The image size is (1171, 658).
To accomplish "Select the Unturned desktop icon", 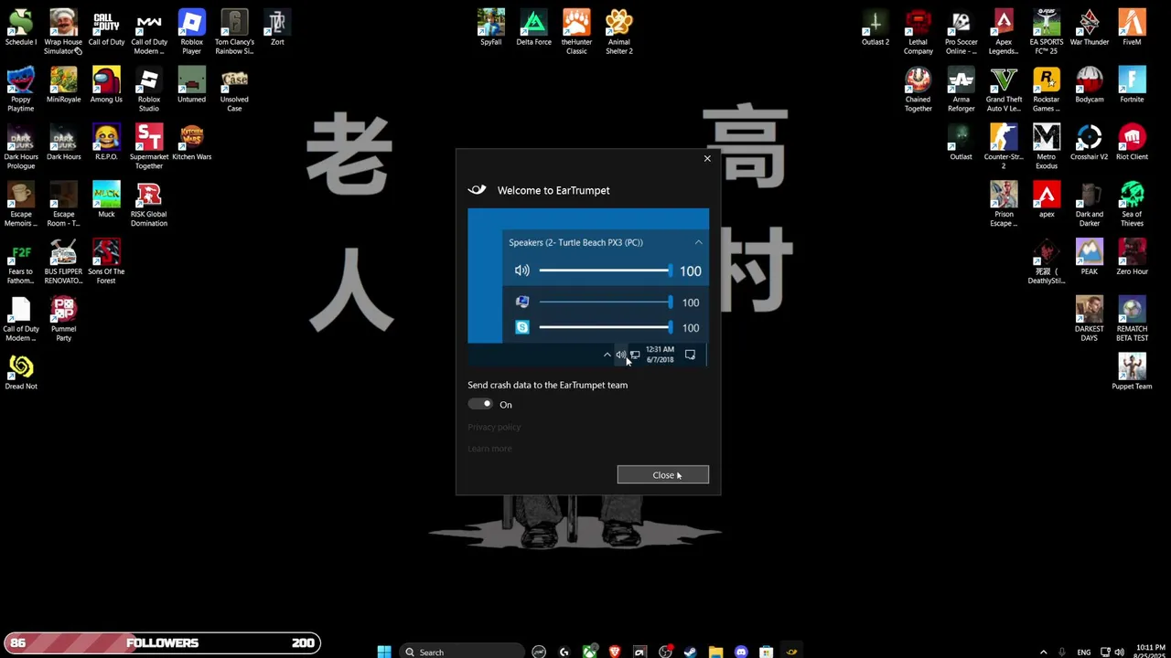I will click(x=191, y=85).
